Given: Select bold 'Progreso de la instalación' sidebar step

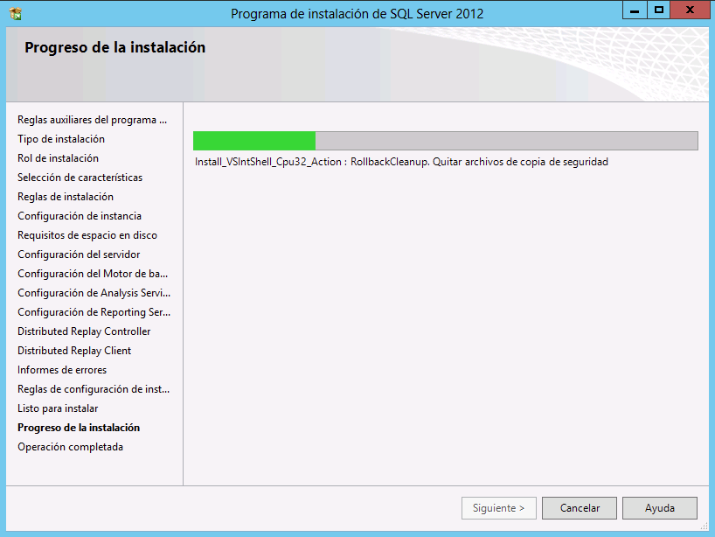Looking at the screenshot, I should (79, 428).
